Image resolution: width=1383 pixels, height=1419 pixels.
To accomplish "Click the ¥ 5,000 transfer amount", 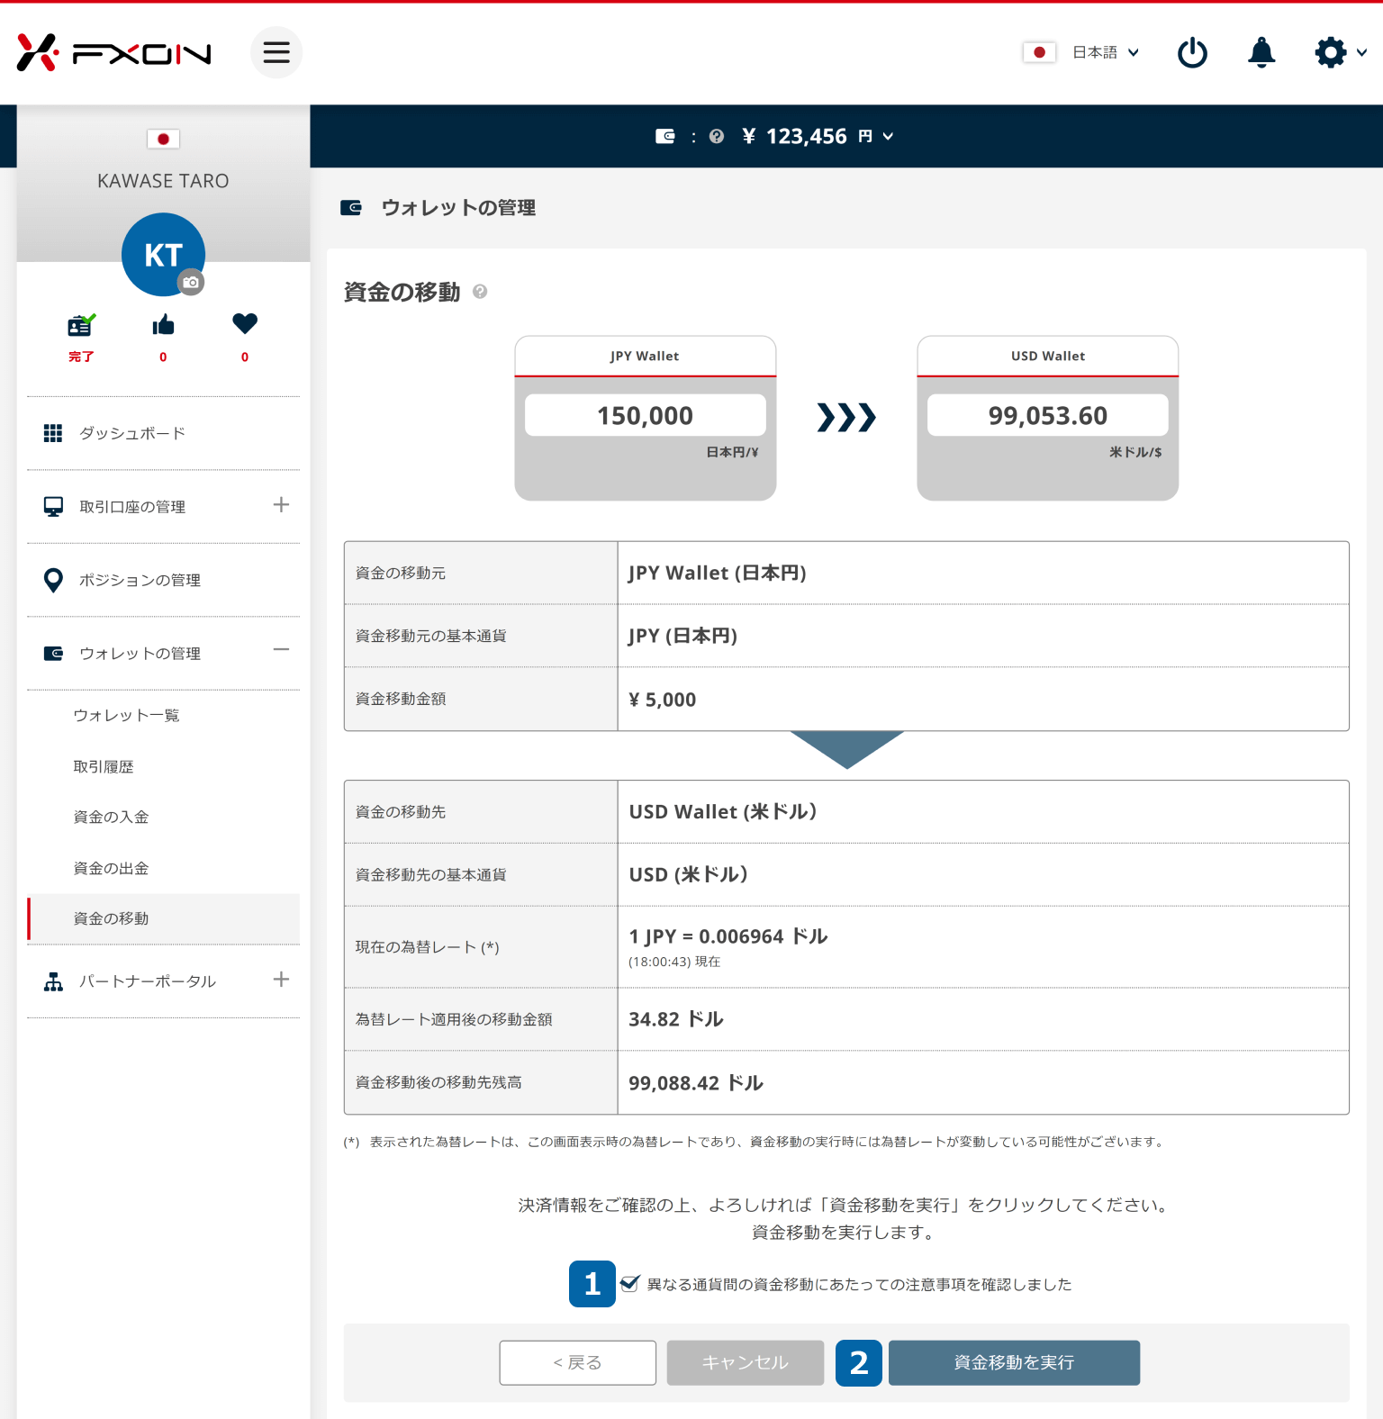I will tap(663, 700).
